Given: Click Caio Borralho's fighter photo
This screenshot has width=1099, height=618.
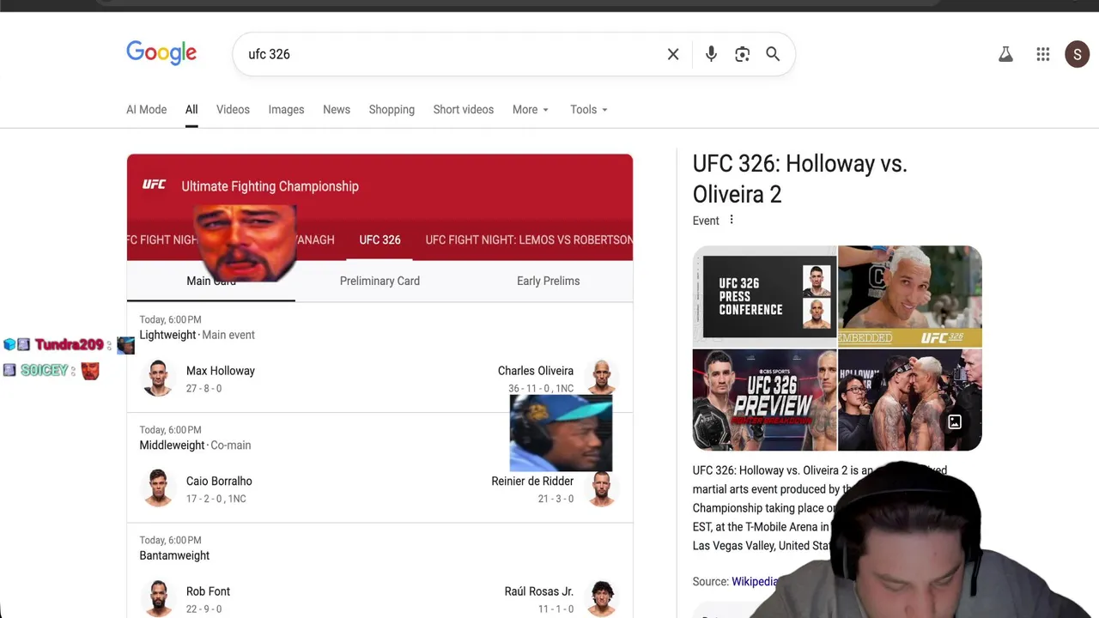Looking at the screenshot, I should (x=158, y=488).
